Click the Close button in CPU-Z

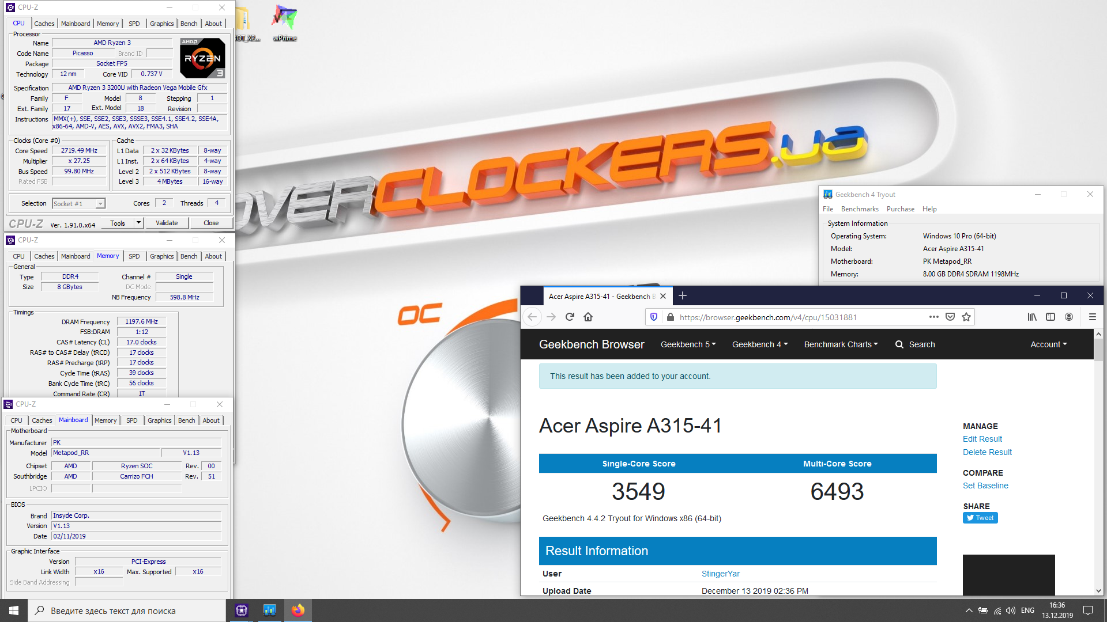tap(211, 223)
